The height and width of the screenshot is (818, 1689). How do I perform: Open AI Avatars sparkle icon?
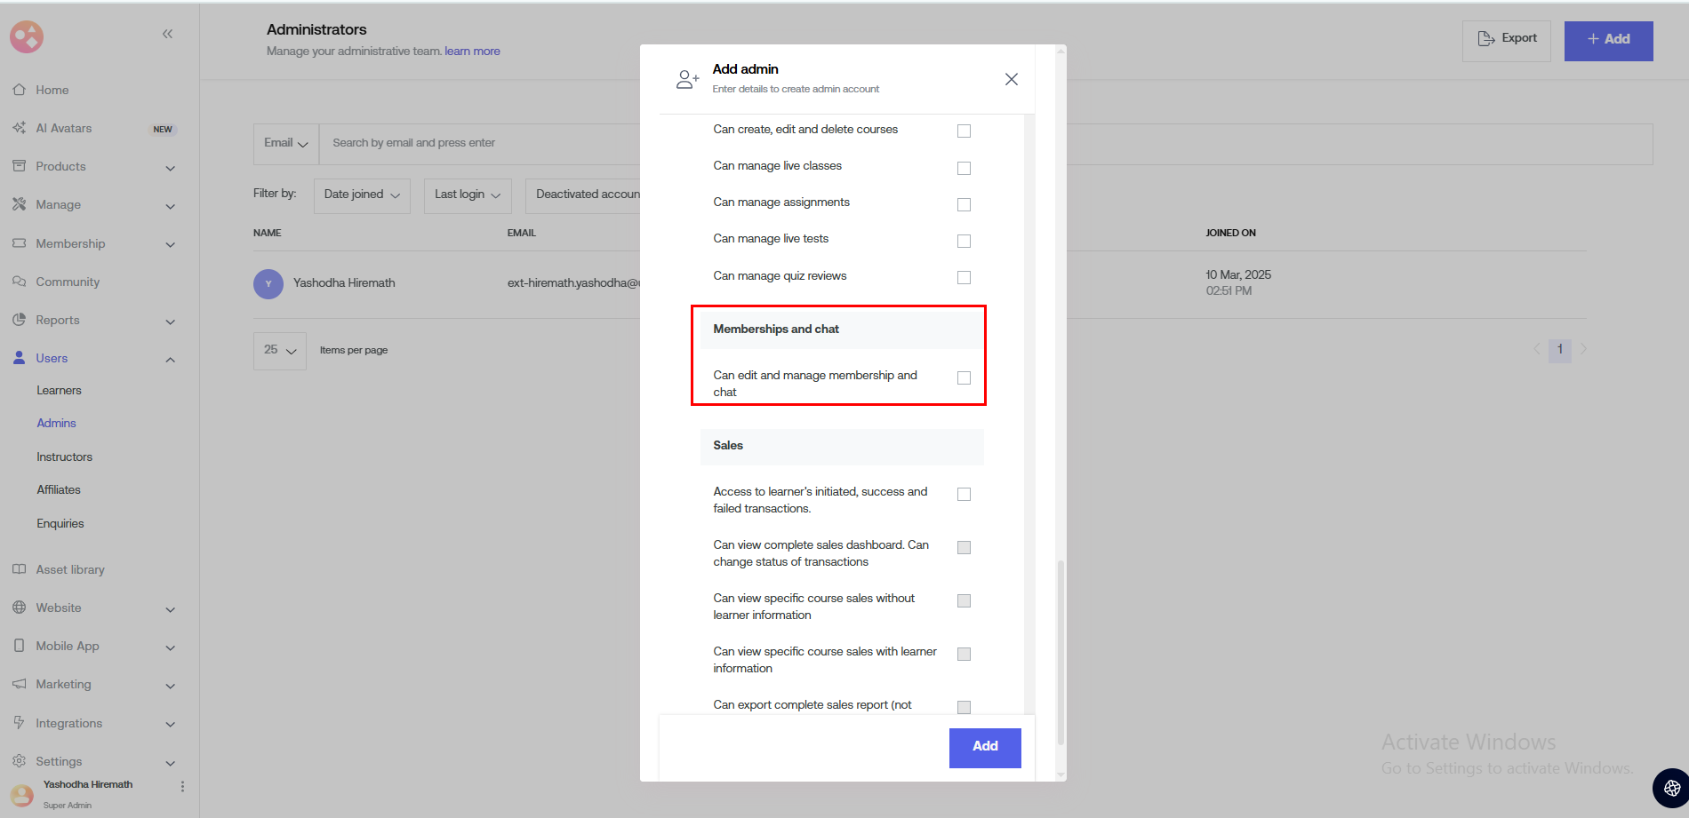coord(19,128)
